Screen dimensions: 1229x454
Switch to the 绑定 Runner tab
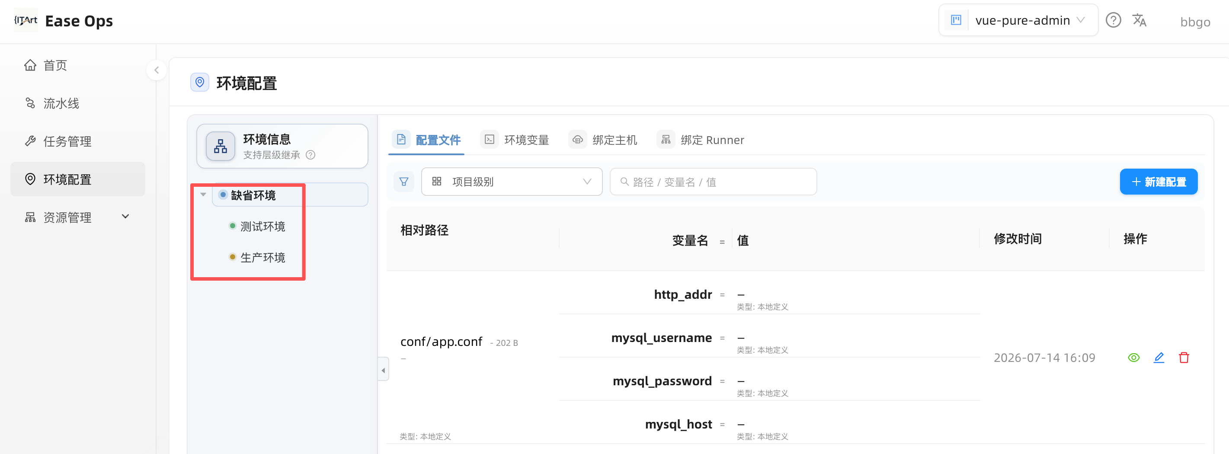point(701,140)
